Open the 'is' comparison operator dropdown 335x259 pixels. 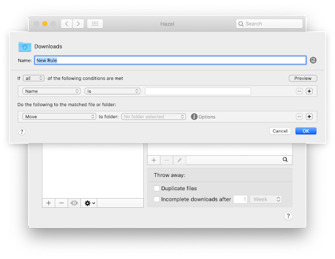[x=113, y=91]
